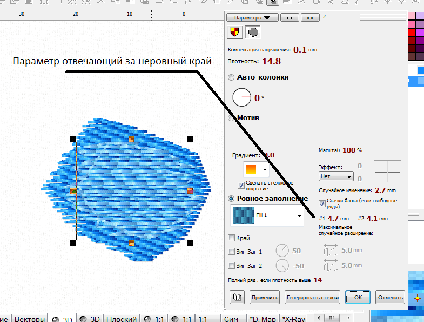Select the Авто-колонки radio button
Image resolution: width=424 pixels, height=322 pixels.
[x=232, y=77]
